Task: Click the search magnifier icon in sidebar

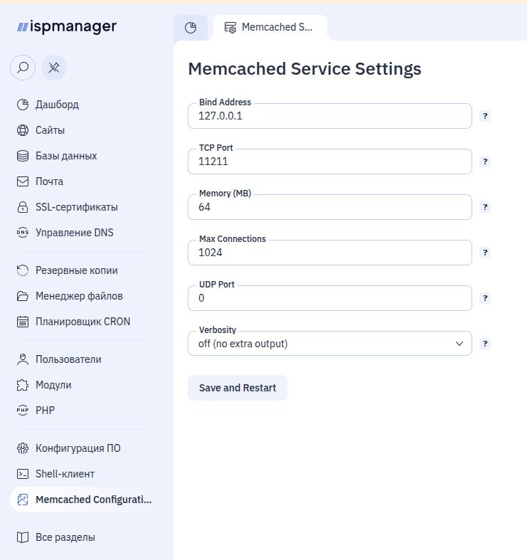Action: pyautogui.click(x=23, y=68)
